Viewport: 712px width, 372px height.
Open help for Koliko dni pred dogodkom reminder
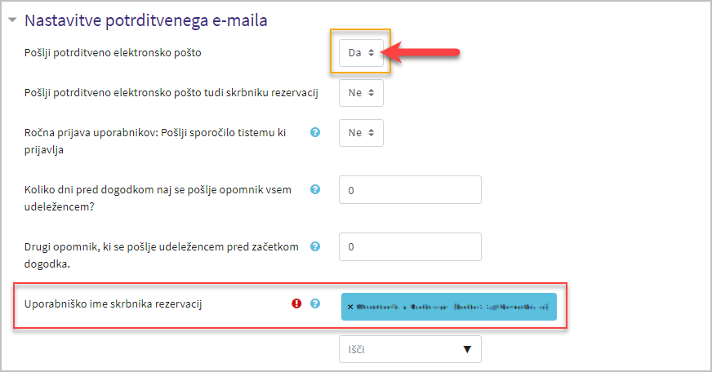[314, 189]
